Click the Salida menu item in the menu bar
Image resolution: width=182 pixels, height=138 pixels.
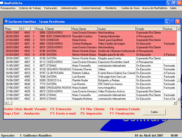click(173, 8)
